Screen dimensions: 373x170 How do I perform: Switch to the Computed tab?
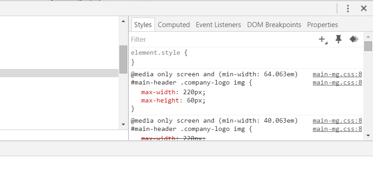click(174, 25)
